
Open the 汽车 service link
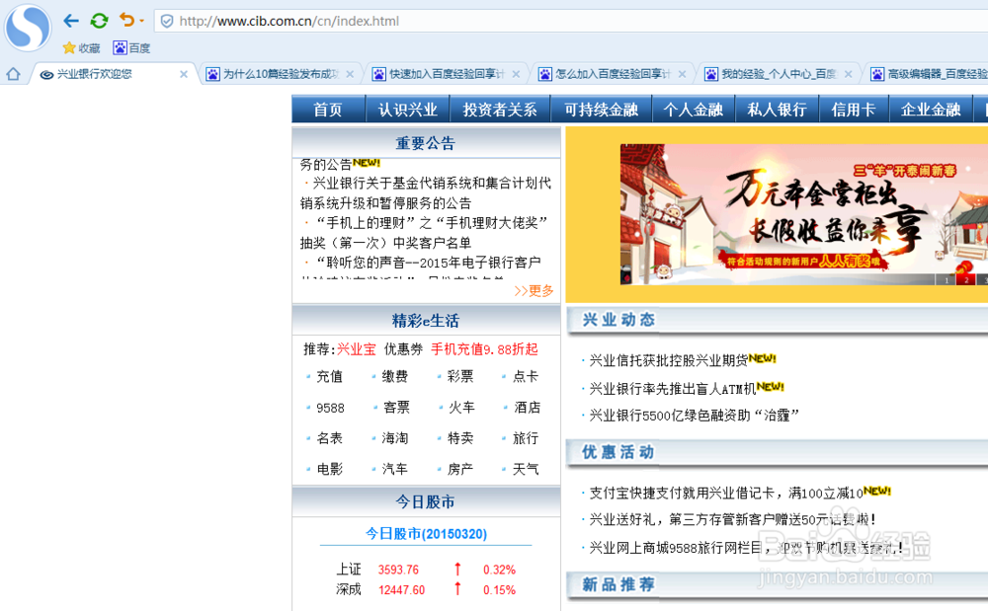point(395,469)
